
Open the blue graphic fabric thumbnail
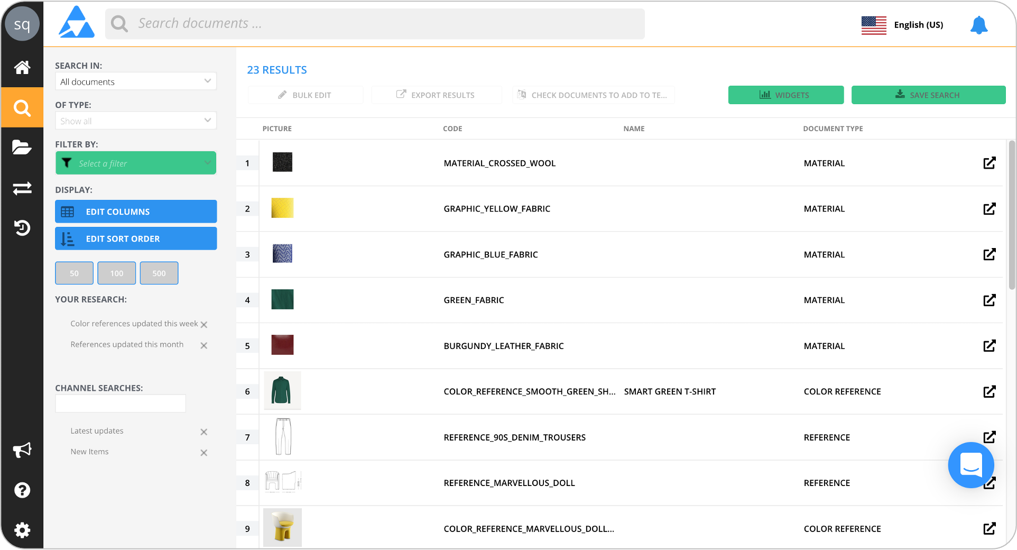click(x=282, y=253)
